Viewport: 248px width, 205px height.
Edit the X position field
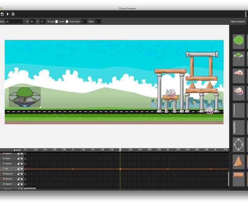(x=32, y=21)
